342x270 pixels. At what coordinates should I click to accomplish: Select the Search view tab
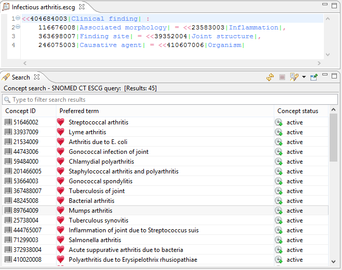(21, 77)
